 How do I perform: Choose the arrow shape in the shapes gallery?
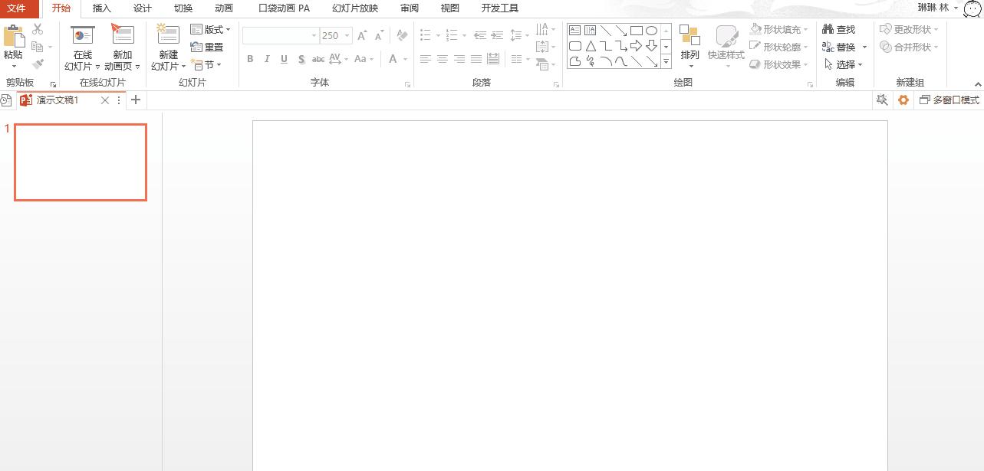tap(636, 45)
